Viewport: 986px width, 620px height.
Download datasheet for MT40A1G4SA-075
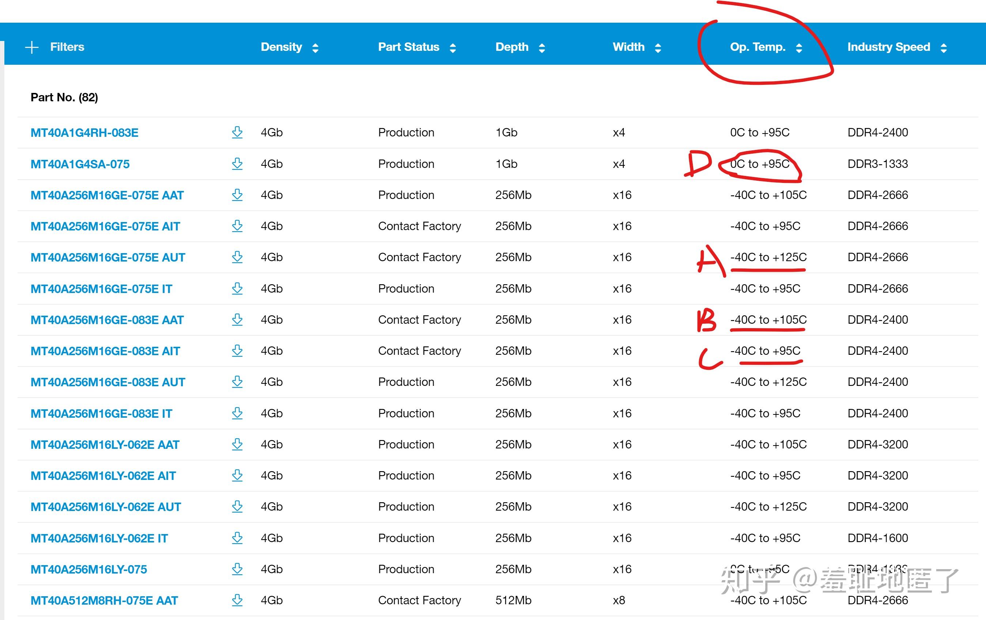[x=237, y=164]
